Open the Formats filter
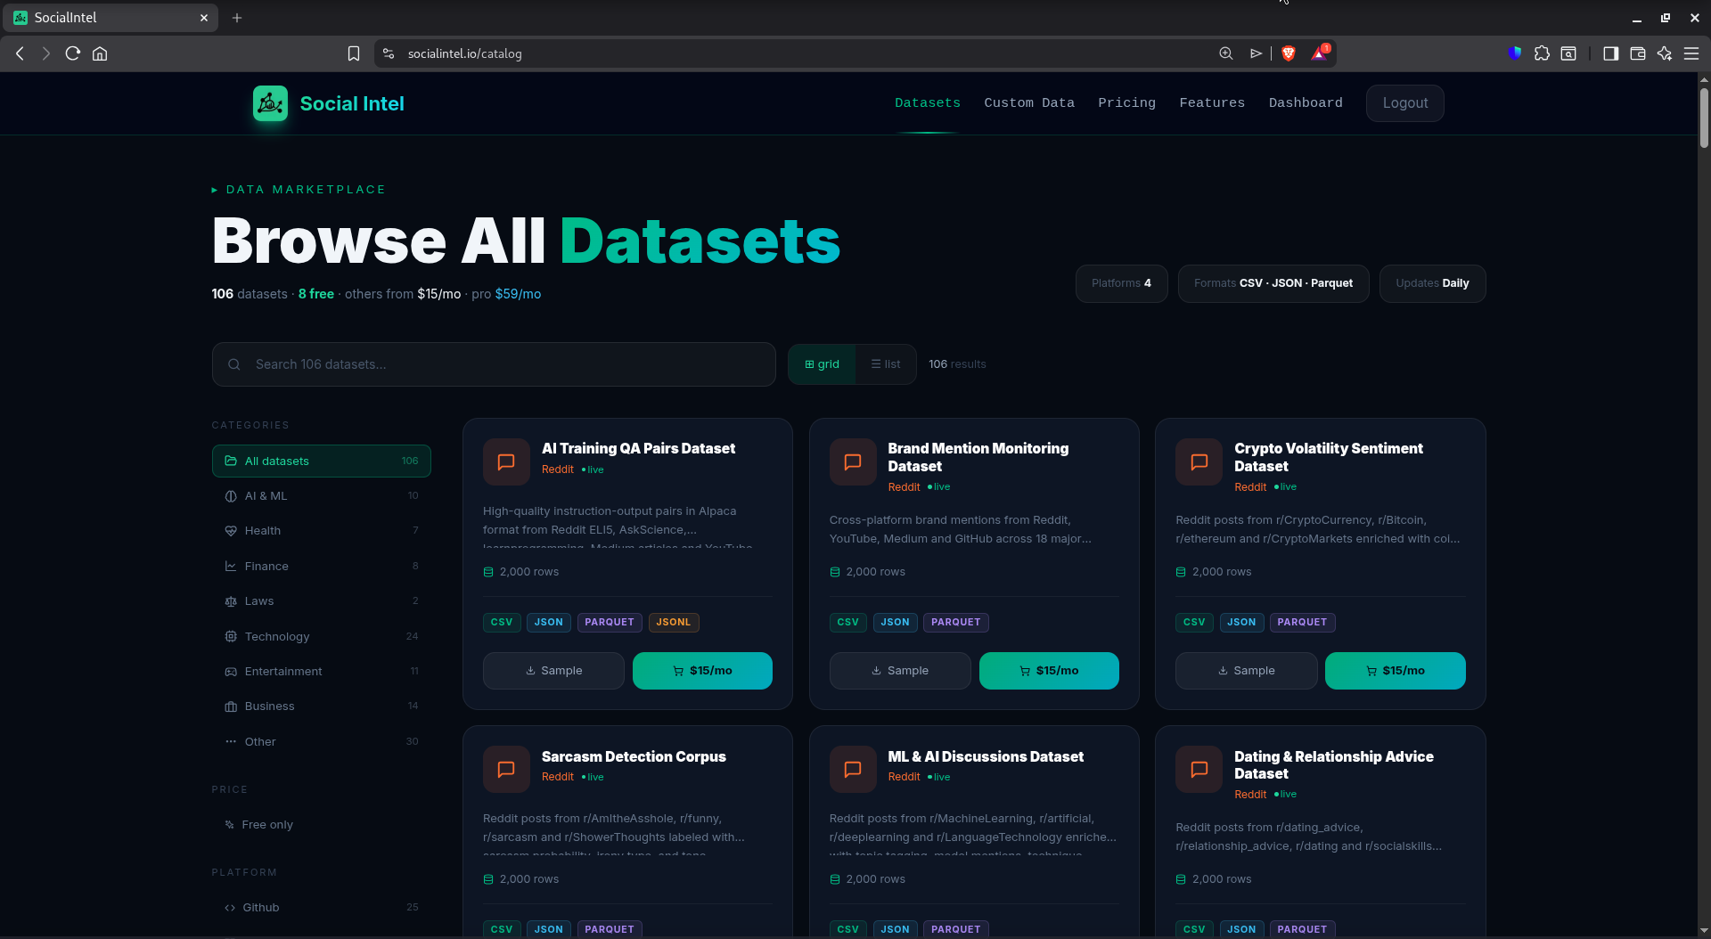Screen dimensions: 1711x939 point(1273,283)
